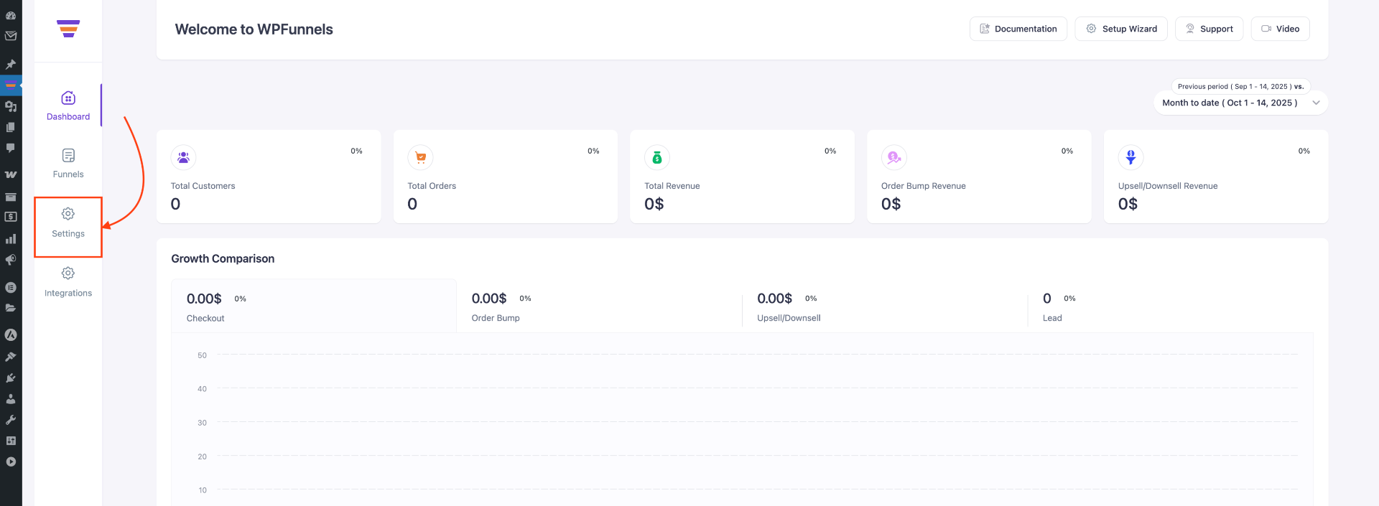Click the WPFunnels logo
1379x506 pixels.
coord(68,29)
